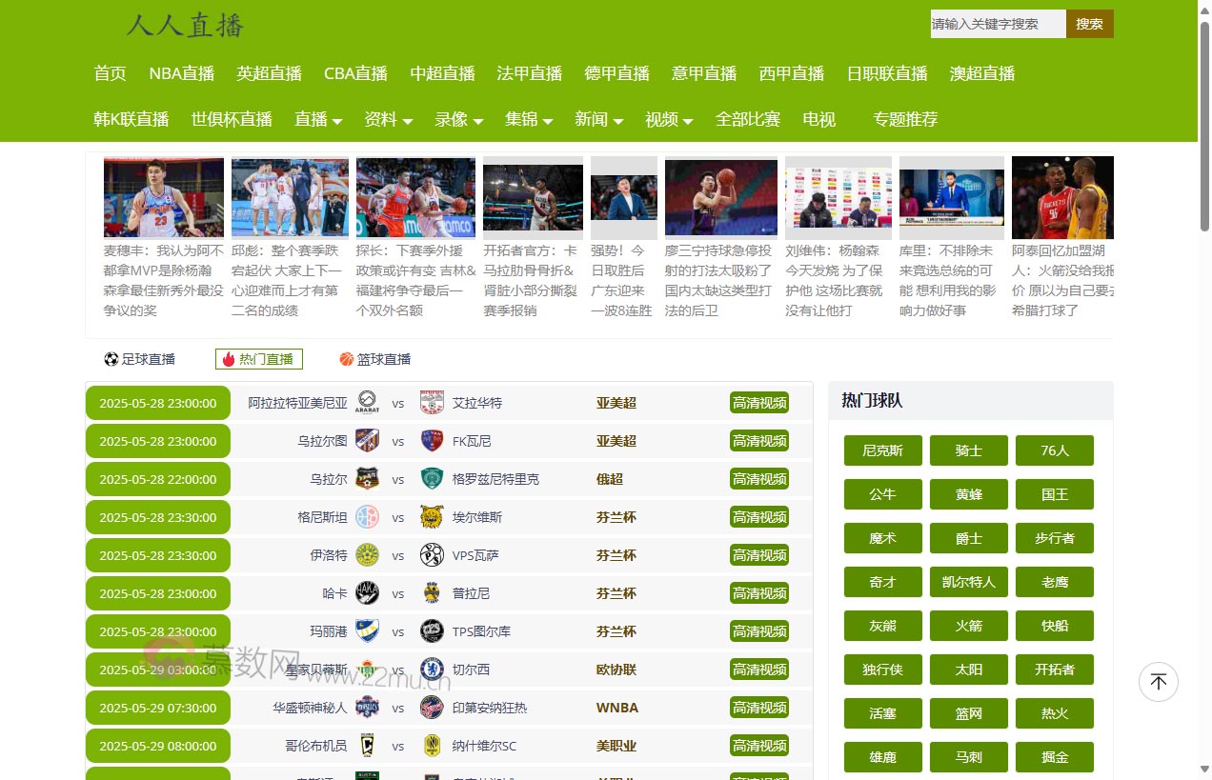1212x780 pixels.
Task: Click the Washington Mystics team logo
Action: [x=367, y=708]
